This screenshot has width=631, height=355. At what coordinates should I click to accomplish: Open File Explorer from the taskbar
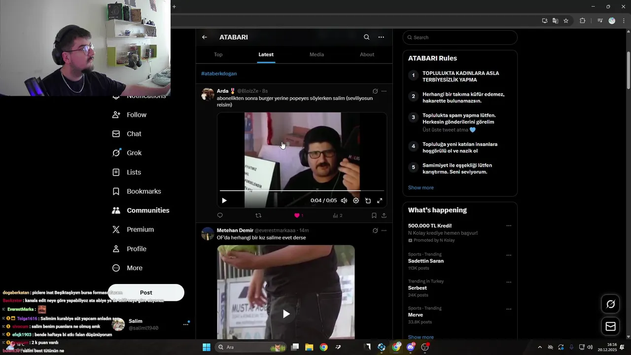[x=309, y=347]
